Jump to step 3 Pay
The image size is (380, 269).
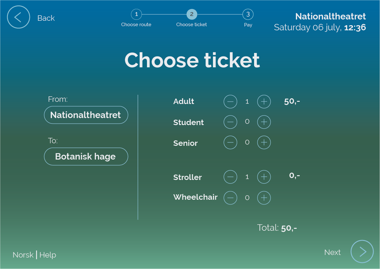click(248, 14)
